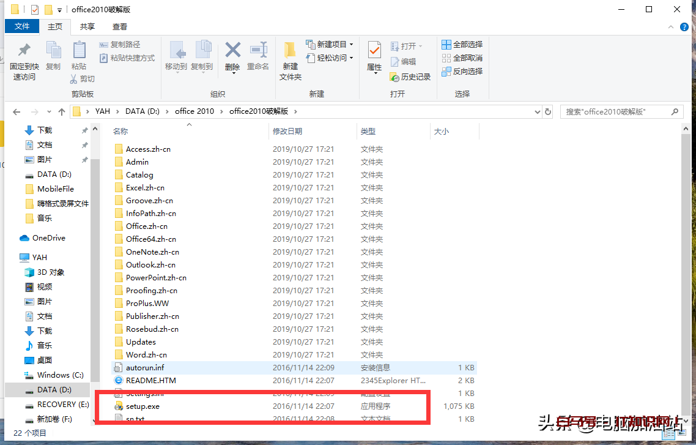Expand the 新建项目 dropdown
The width and height of the screenshot is (696, 445).
pos(331,45)
